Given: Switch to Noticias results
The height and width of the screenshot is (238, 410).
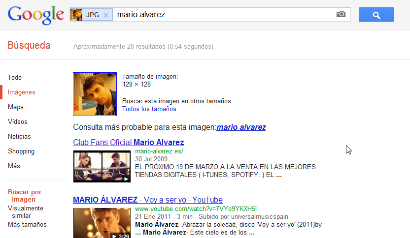Looking at the screenshot, I should 19,137.
